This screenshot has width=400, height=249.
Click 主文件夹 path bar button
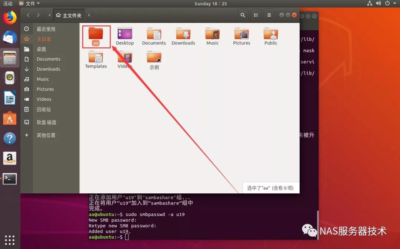[x=69, y=15]
